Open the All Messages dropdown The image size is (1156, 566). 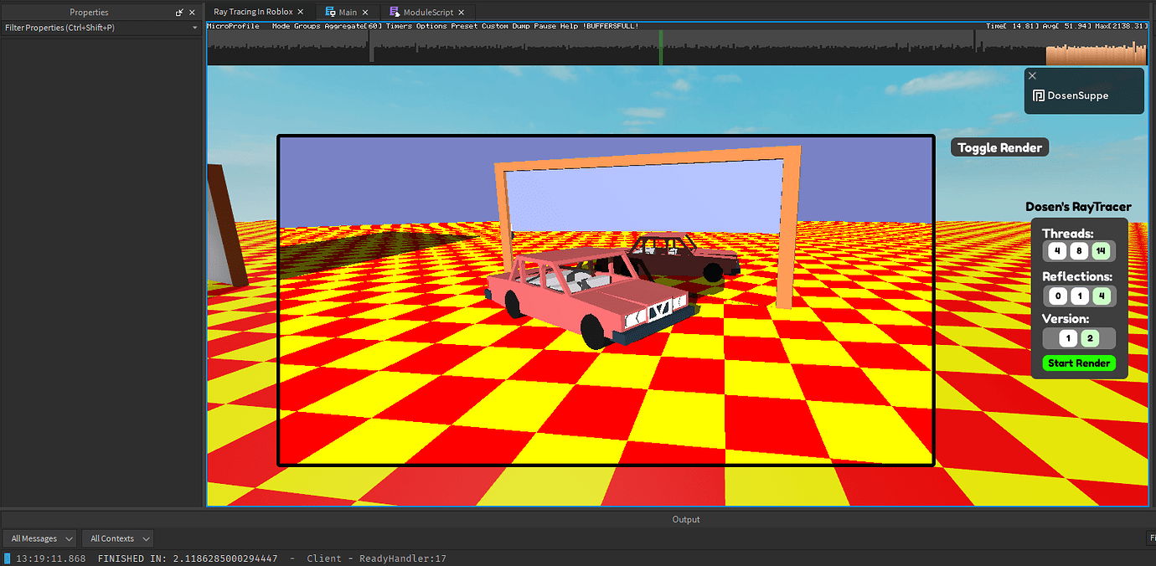pyautogui.click(x=39, y=538)
